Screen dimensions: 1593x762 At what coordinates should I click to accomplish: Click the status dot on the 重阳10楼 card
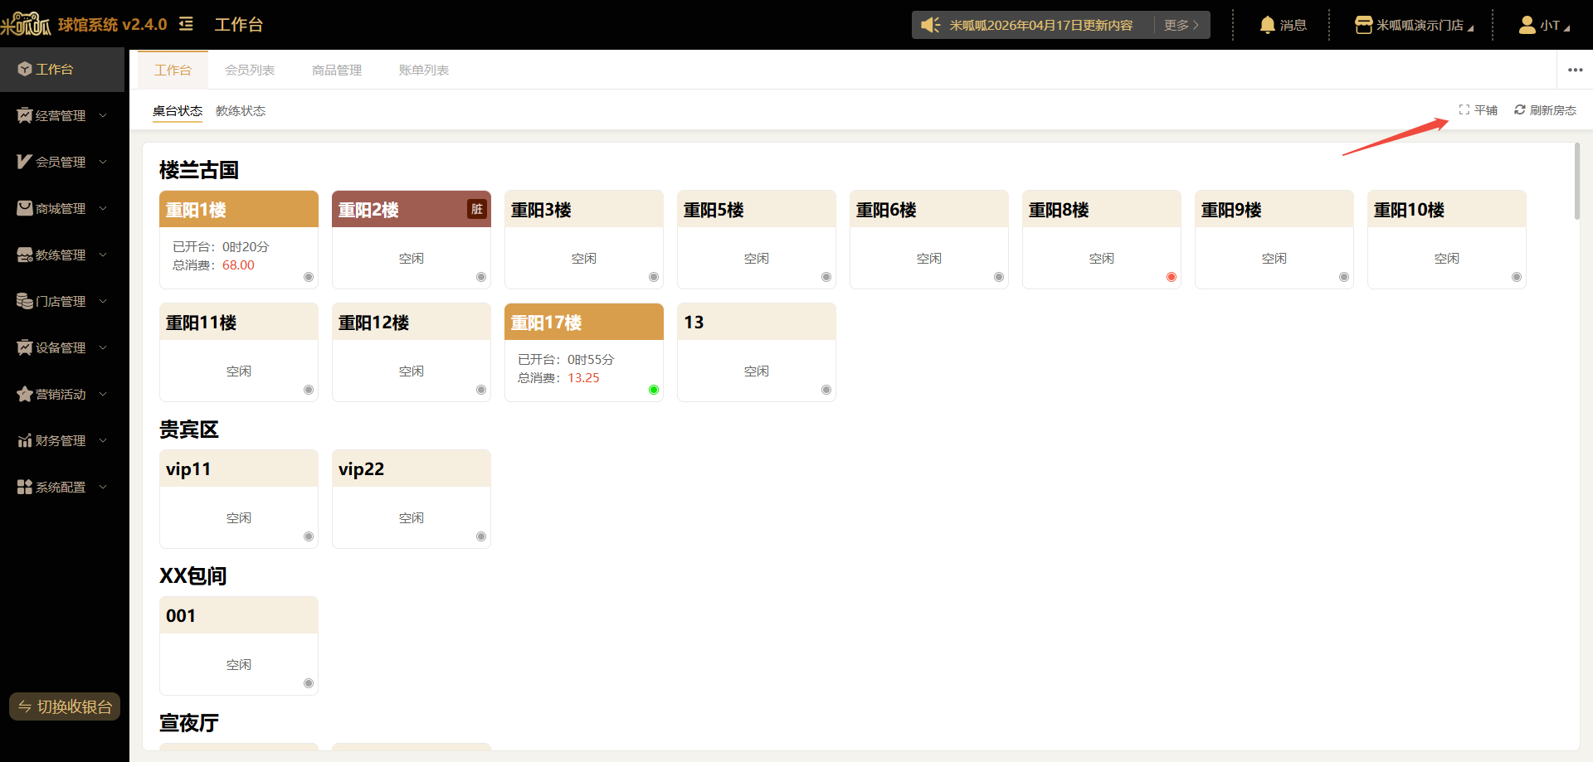[1517, 277]
